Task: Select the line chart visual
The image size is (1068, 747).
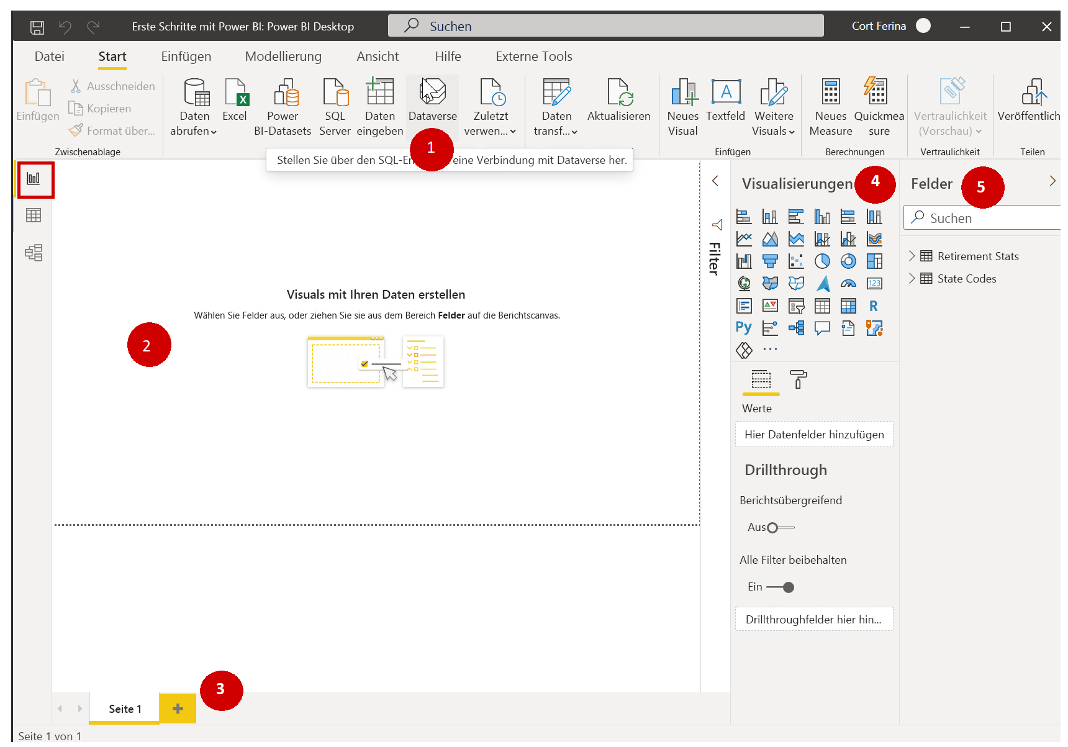Action: click(744, 239)
